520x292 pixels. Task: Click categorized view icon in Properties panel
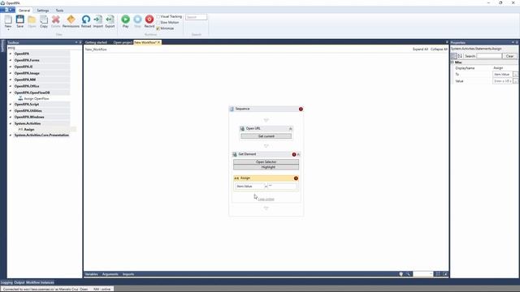coord(454,56)
